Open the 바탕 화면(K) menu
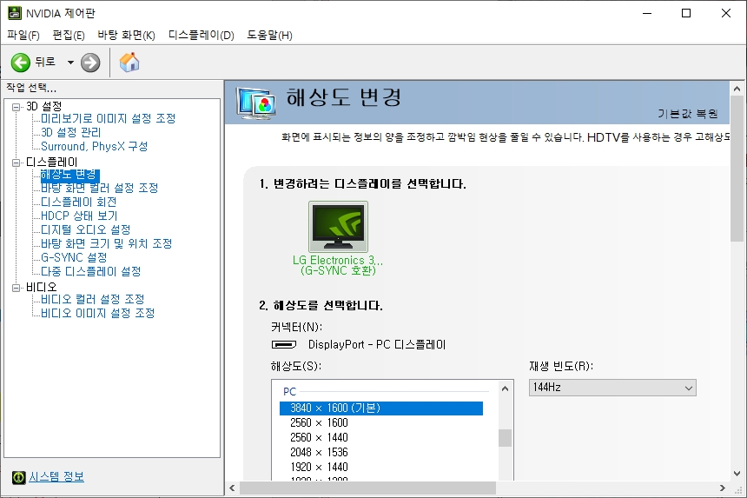 (126, 36)
